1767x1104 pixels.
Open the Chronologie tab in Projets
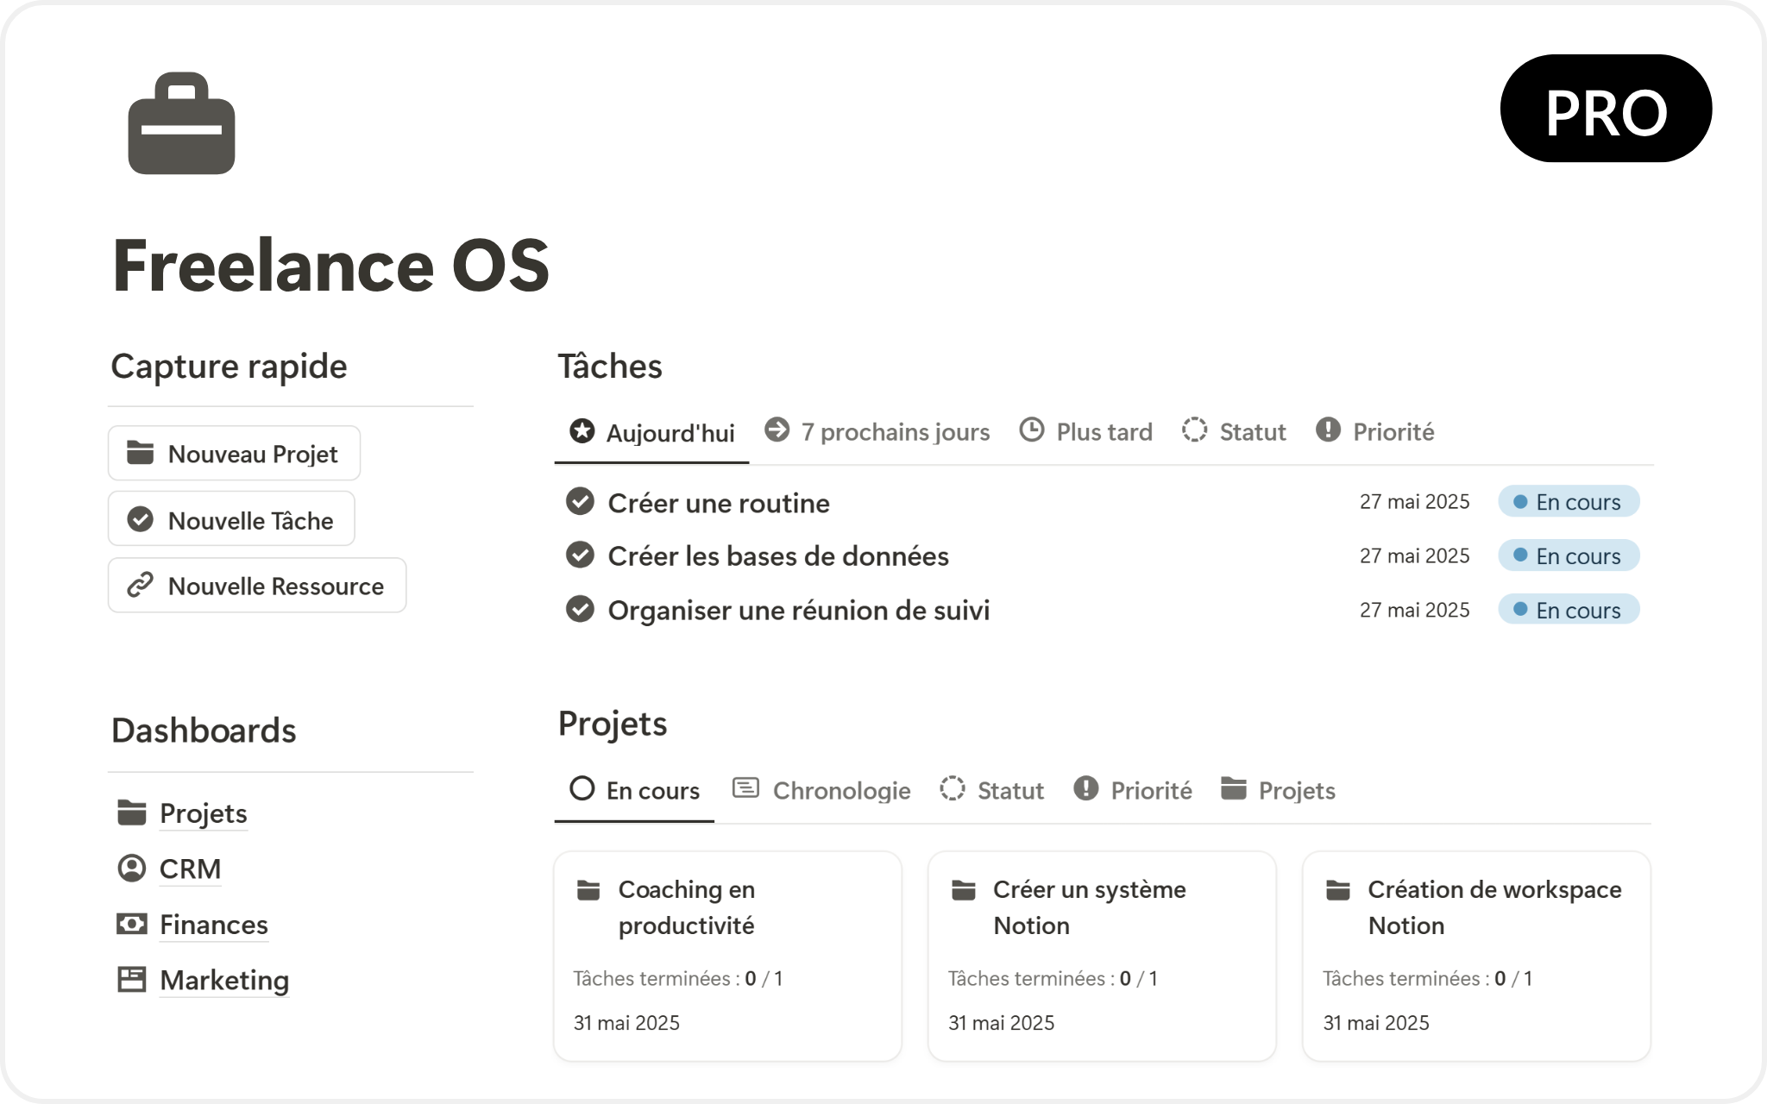822,790
